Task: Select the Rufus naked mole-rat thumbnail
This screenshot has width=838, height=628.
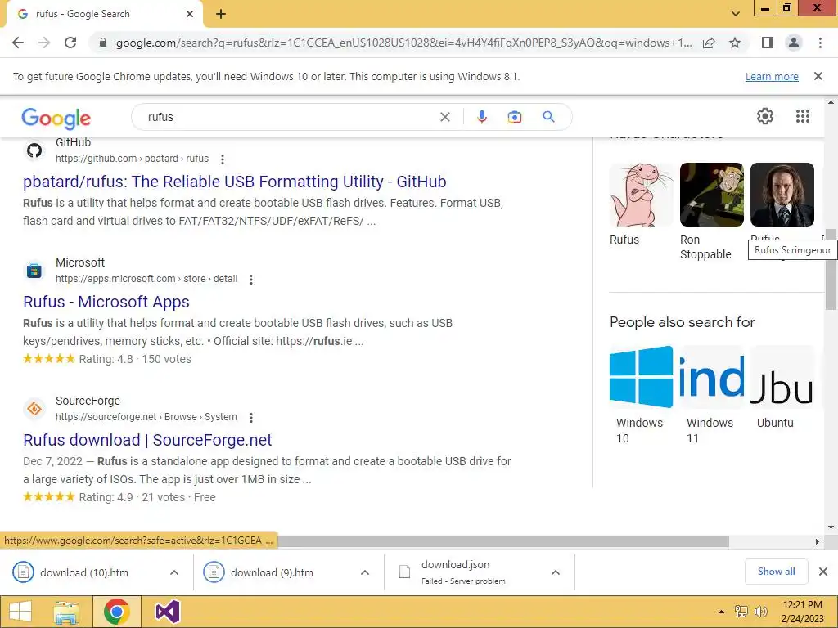Action: coord(642,195)
